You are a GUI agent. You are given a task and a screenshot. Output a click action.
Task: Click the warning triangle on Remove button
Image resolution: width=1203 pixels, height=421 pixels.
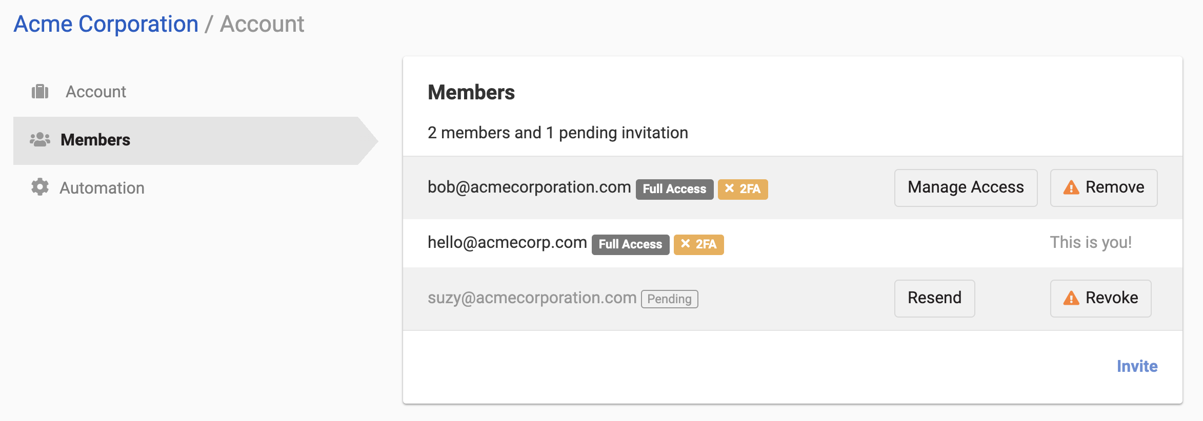(x=1071, y=187)
